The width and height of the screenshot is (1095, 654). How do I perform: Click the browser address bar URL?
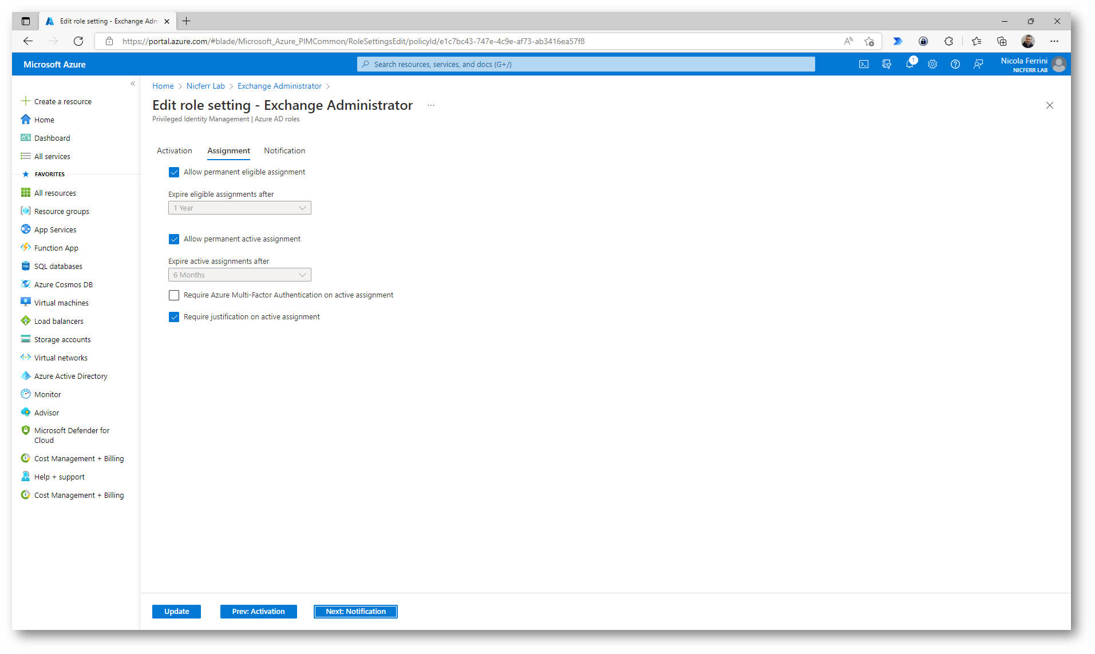click(x=353, y=41)
